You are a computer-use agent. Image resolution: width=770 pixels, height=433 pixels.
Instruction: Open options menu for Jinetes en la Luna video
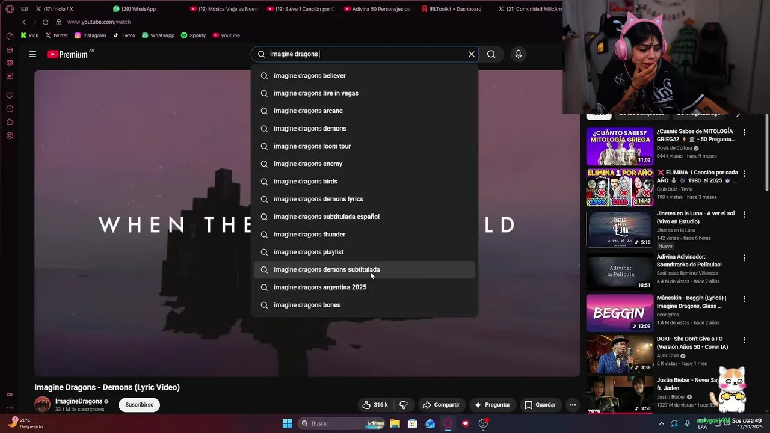tap(744, 214)
